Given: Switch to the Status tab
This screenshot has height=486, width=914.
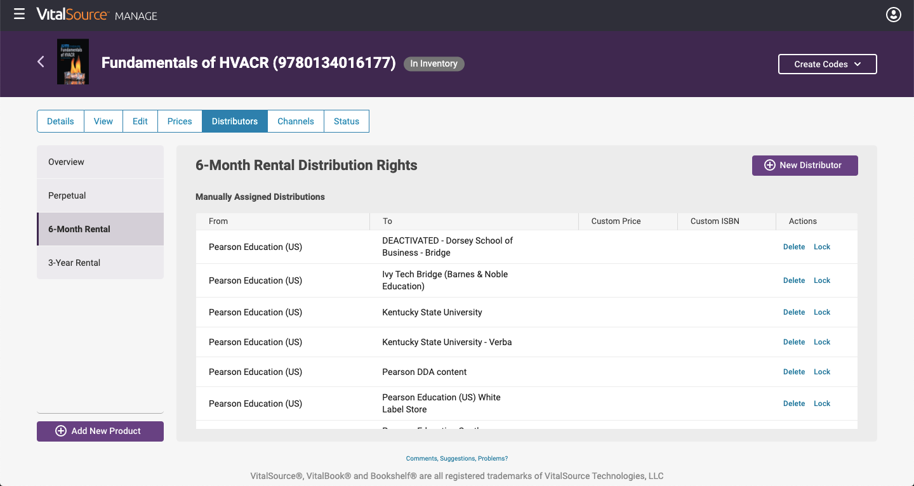Looking at the screenshot, I should 347,121.
